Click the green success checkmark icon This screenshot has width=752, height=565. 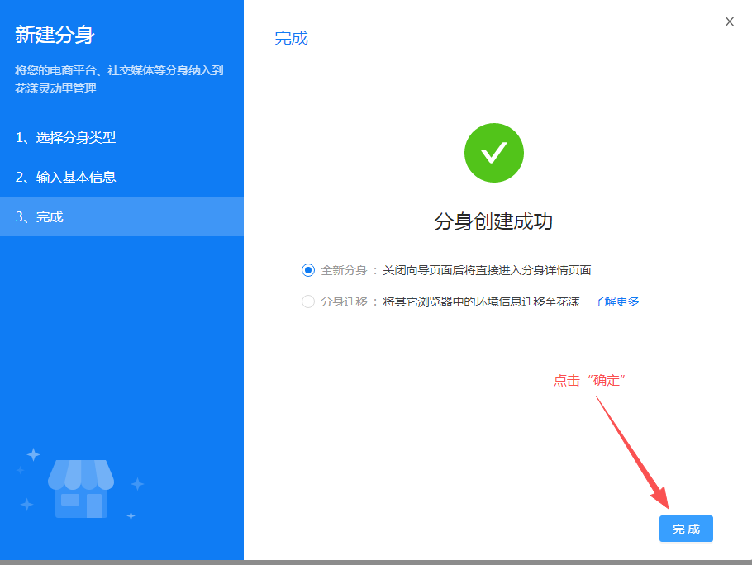tap(493, 153)
